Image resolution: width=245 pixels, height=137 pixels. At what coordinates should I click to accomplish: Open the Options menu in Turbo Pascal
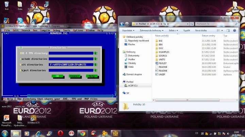(78, 31)
